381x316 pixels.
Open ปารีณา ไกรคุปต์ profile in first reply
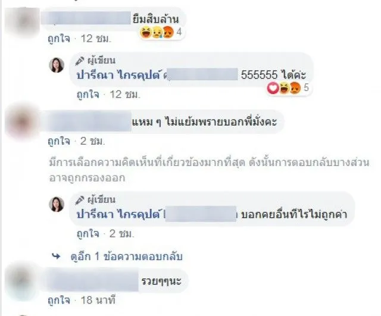point(118,76)
